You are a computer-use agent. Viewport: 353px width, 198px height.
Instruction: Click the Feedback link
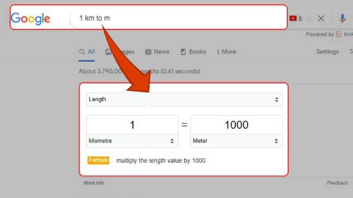337,183
